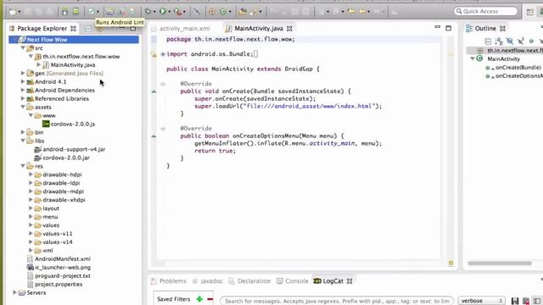
Task: Click Outline horizontal scrollbar
Action: click(x=500, y=263)
